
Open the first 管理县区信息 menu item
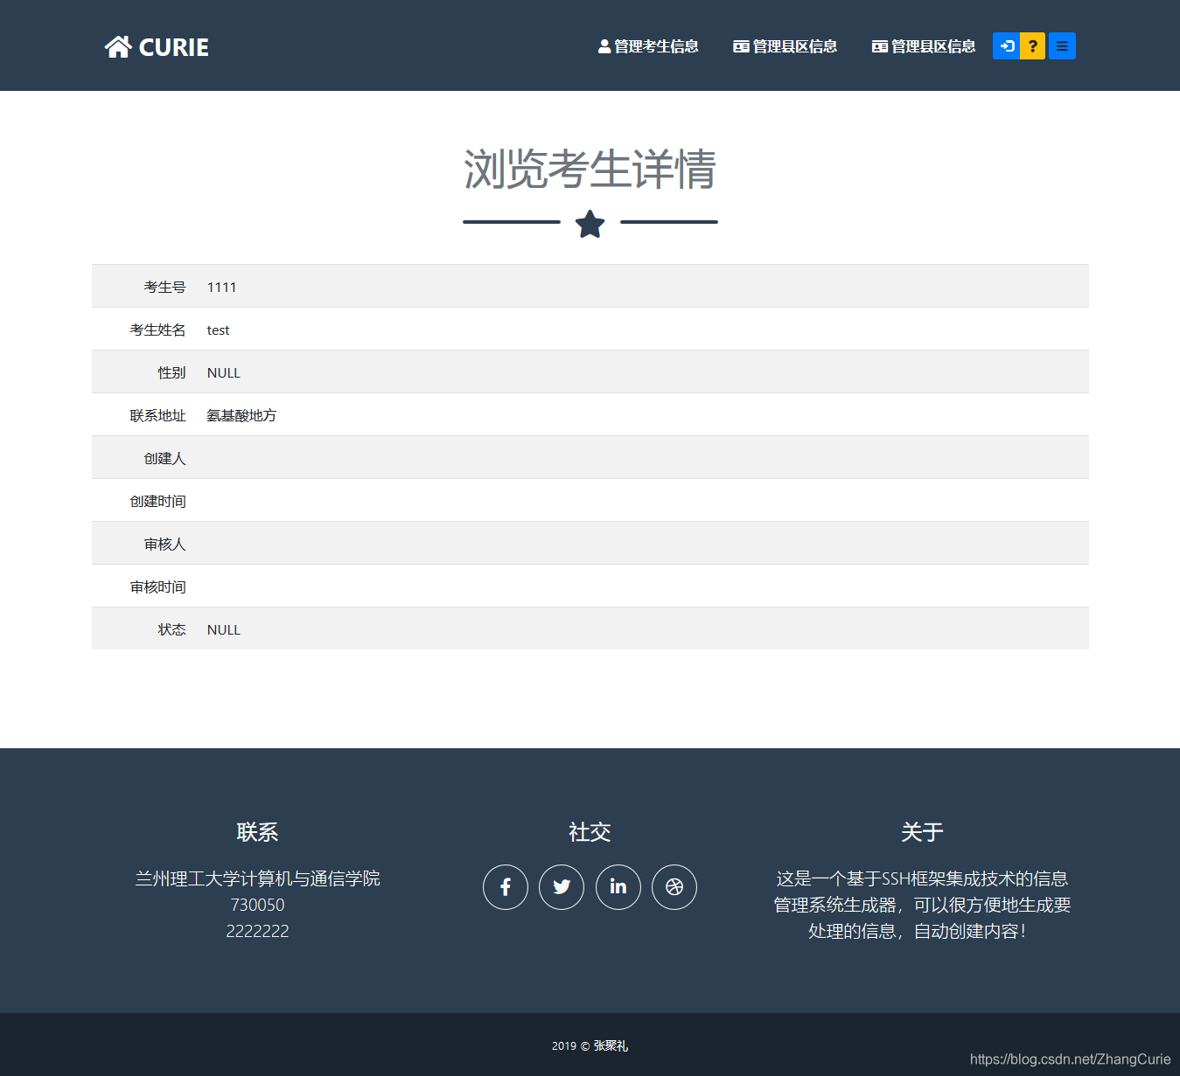(786, 46)
